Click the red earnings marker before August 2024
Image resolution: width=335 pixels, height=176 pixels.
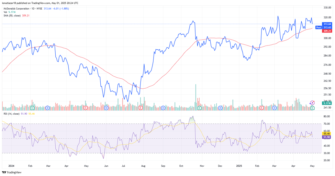[x=141, y=108]
